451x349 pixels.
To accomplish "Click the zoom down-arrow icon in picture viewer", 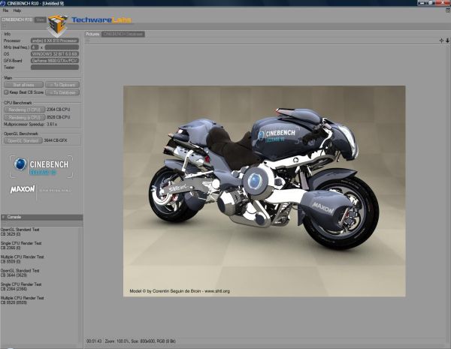I will pyautogui.click(x=447, y=41).
